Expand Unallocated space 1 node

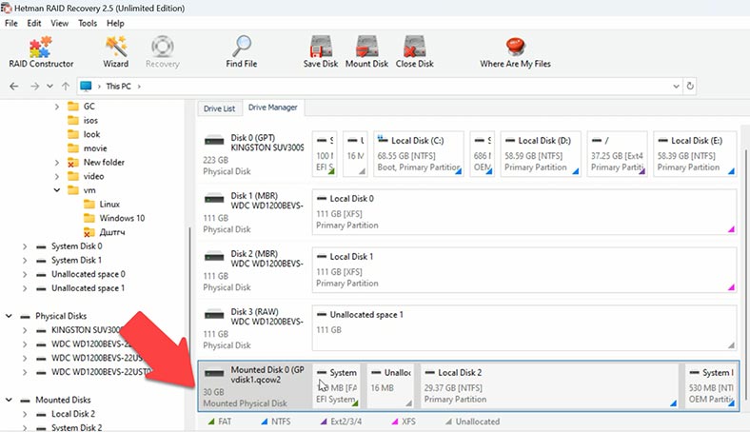pyautogui.click(x=25, y=288)
